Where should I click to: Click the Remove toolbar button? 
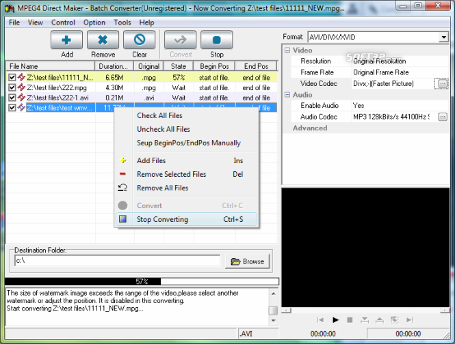tap(103, 40)
